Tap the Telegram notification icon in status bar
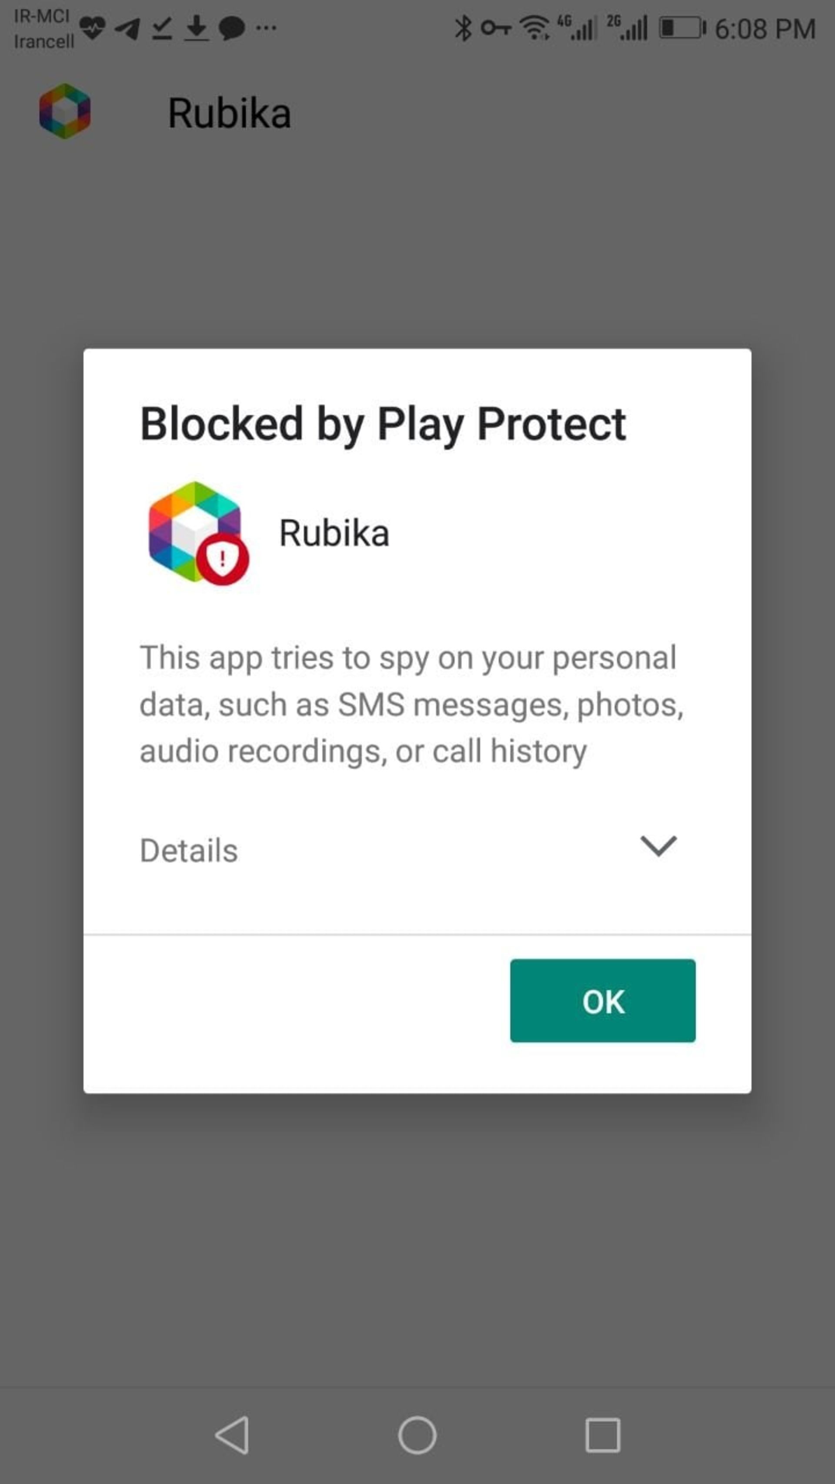 point(127,28)
